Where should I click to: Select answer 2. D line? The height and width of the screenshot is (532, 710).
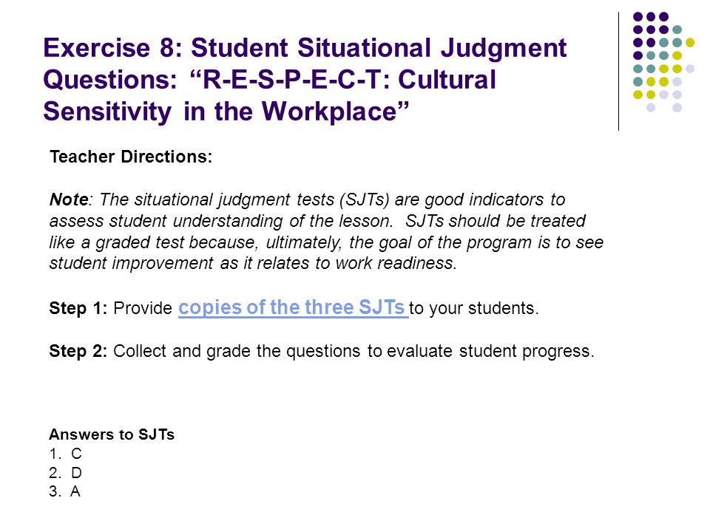point(66,473)
